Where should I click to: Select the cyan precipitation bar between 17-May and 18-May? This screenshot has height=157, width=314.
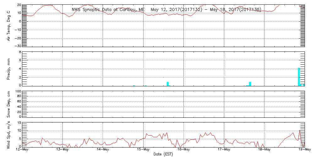tap(250, 84)
